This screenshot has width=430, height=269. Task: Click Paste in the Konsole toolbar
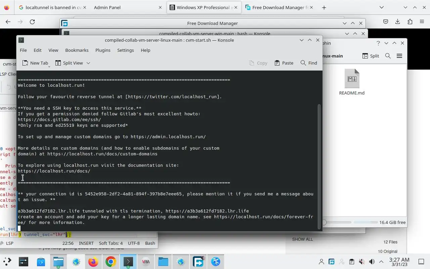pyautogui.click(x=284, y=63)
